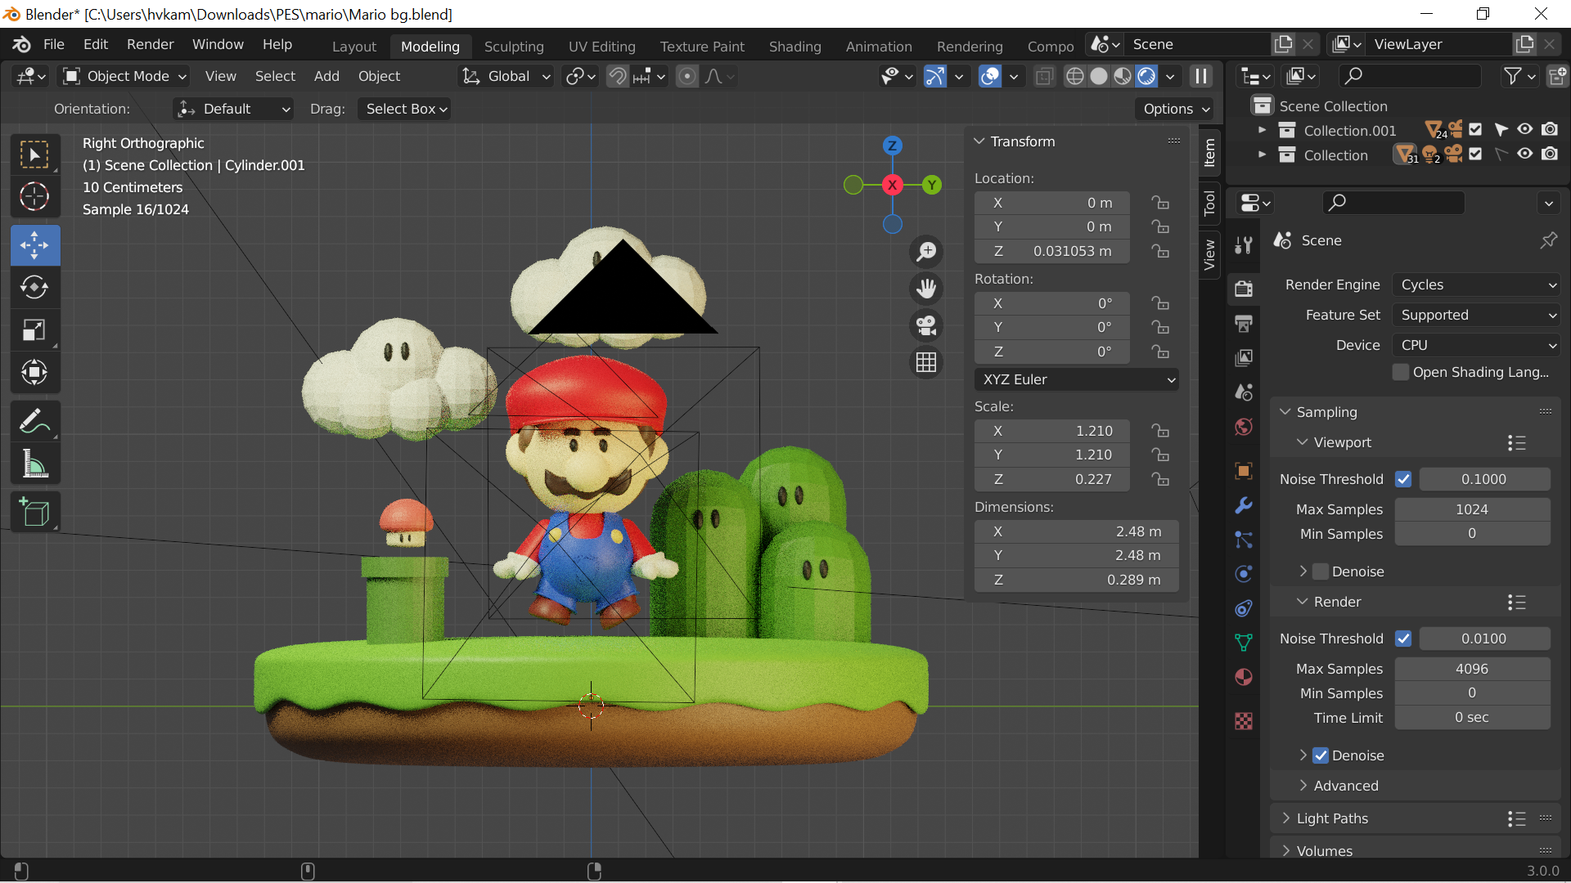Image resolution: width=1571 pixels, height=883 pixels.
Task: Select the Annotate pencil tool
Action: pos(34,422)
